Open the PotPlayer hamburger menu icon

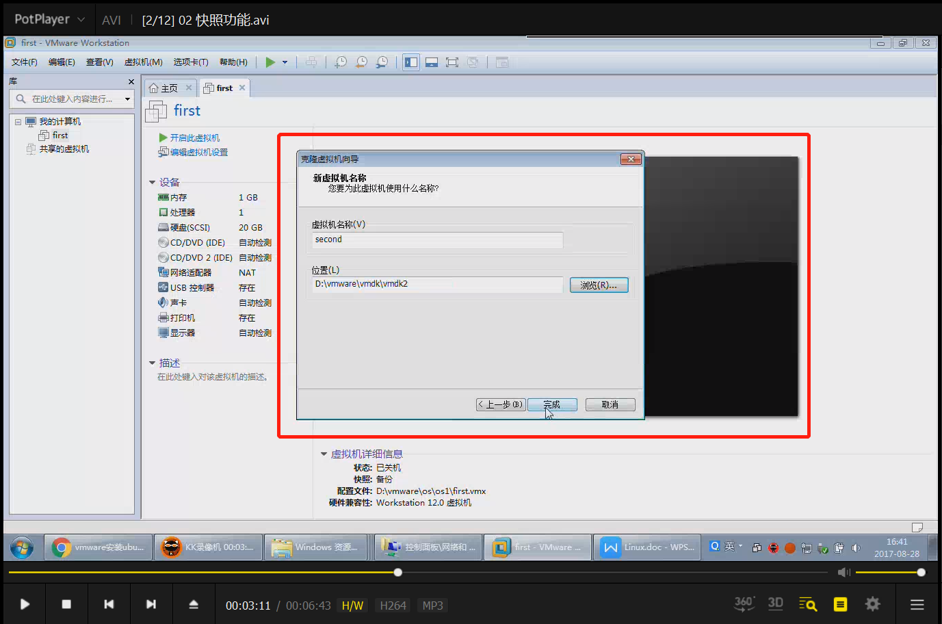pyautogui.click(x=917, y=604)
